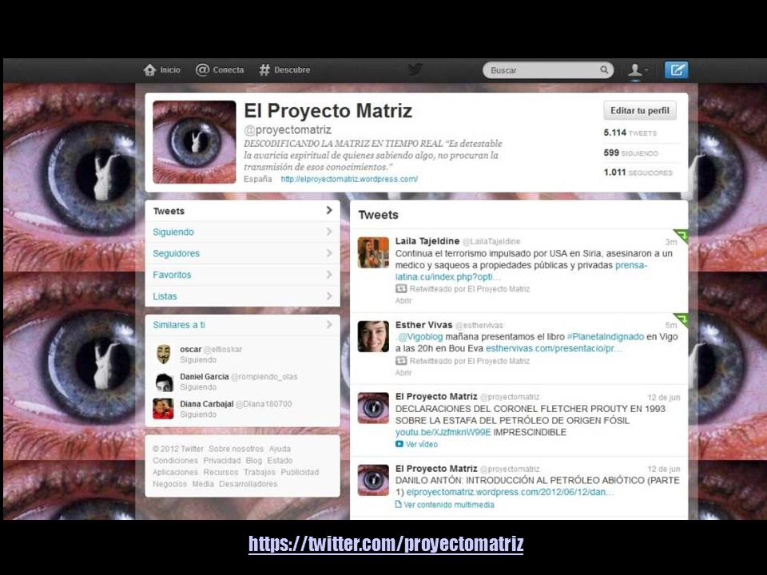767x575 pixels.
Task: Click Editar tu perfil button
Action: coord(640,110)
